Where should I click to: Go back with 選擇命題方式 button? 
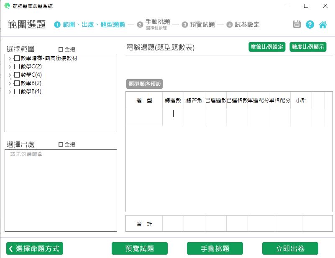pos(35,248)
